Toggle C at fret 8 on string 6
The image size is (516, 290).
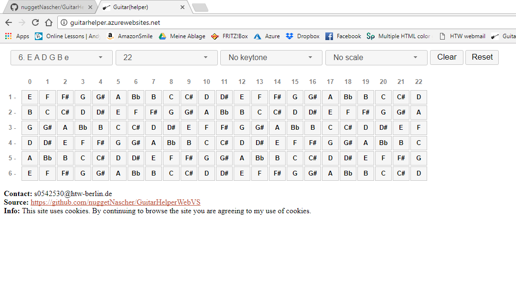pos(171,174)
